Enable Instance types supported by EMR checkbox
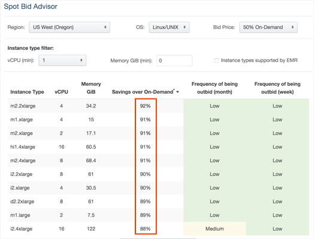This screenshot has height=239, width=314. 216,61
